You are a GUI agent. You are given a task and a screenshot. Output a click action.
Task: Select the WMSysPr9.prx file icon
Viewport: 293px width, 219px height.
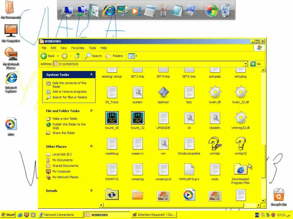[189, 169]
